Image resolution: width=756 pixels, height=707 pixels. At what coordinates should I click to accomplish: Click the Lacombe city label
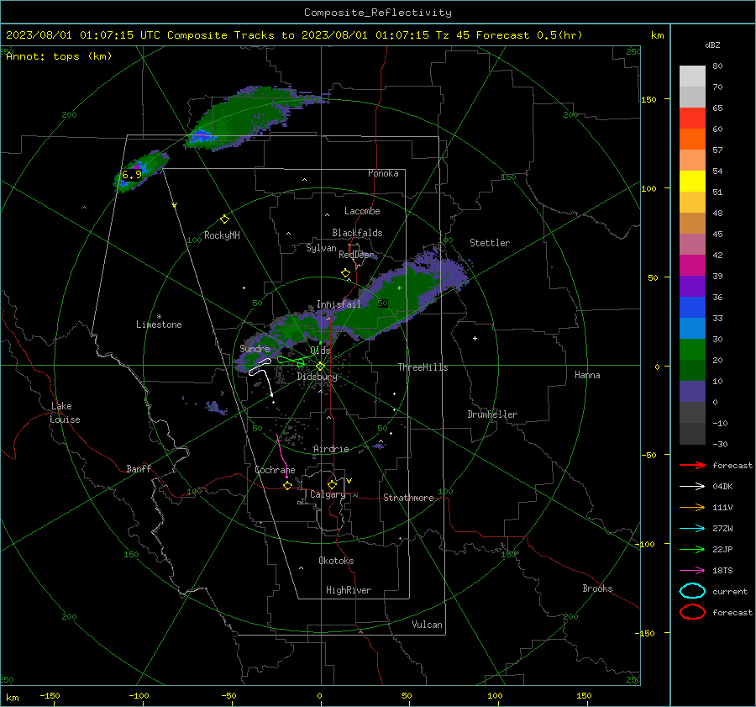[x=362, y=211]
